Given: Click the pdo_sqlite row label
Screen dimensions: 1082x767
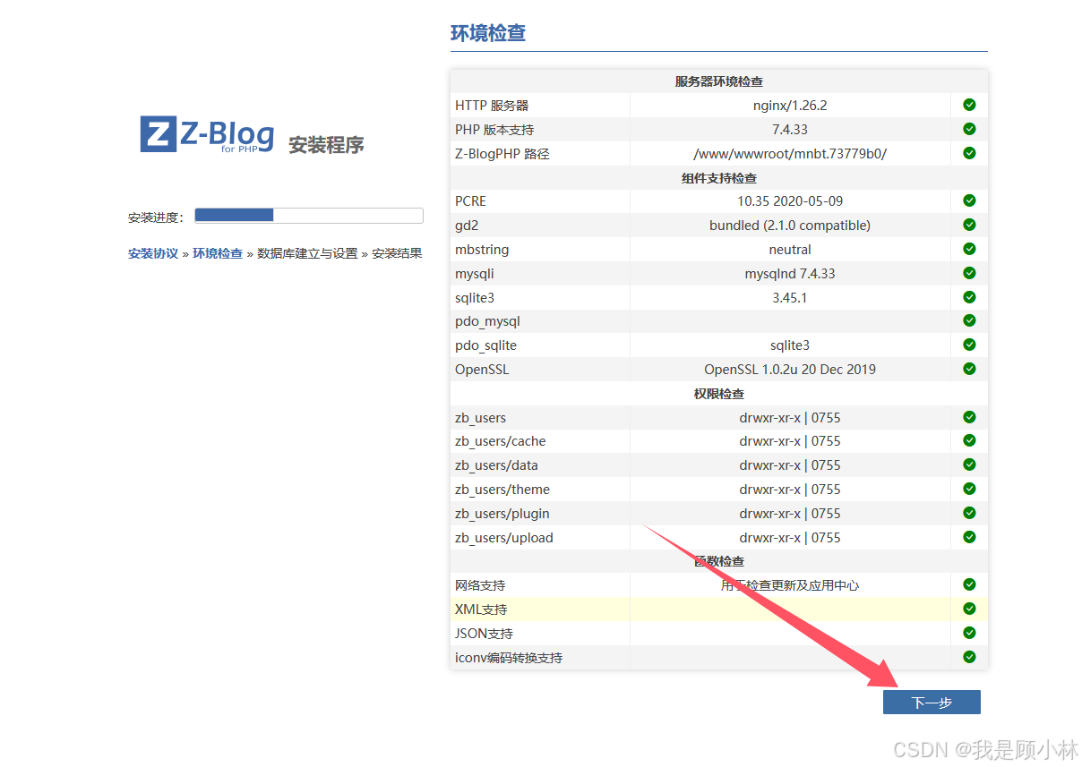Looking at the screenshot, I should click(486, 345).
